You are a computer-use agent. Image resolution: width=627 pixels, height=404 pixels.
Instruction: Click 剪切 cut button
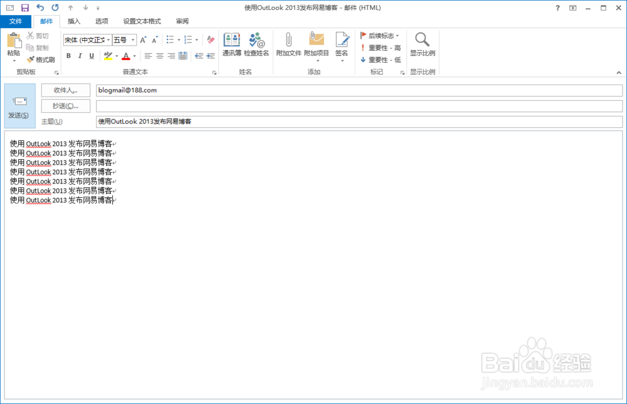pos(38,36)
